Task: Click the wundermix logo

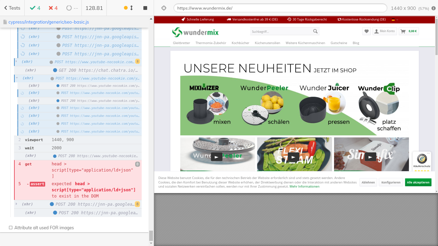Action: [x=195, y=32]
